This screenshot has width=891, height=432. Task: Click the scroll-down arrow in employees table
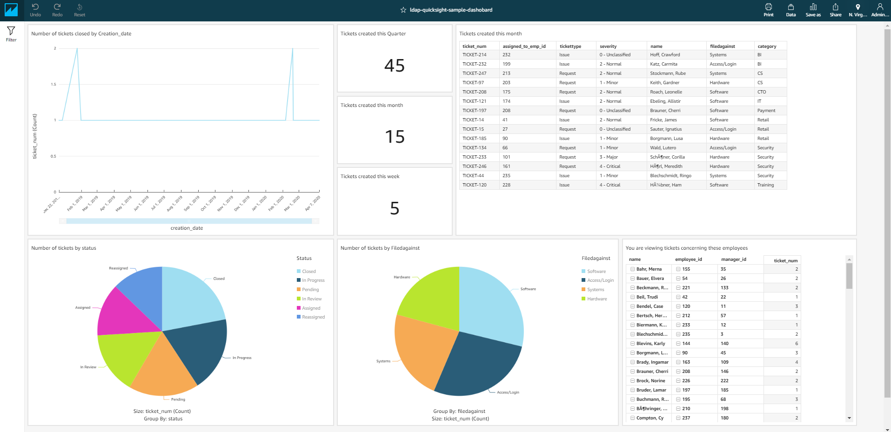(849, 418)
